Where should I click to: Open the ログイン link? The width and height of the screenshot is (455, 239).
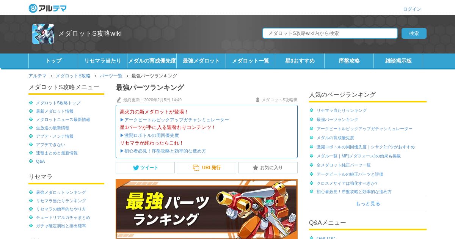click(412, 9)
